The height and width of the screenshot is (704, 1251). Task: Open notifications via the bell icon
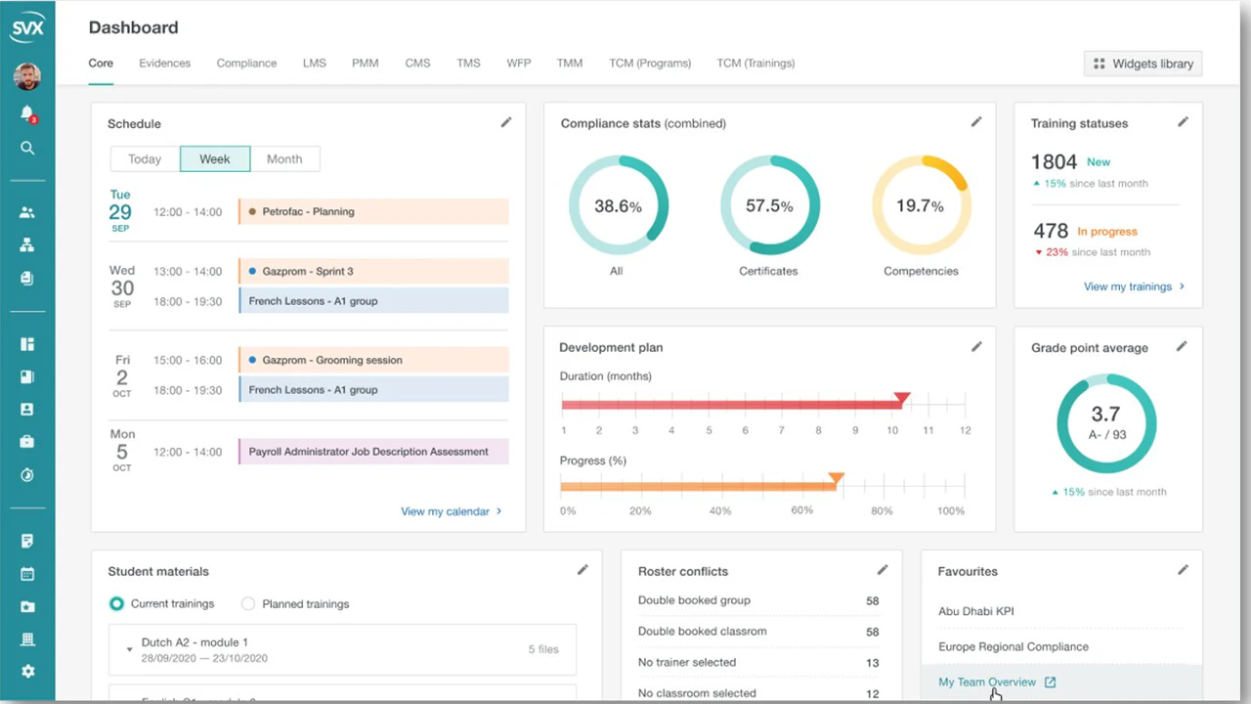(x=27, y=113)
